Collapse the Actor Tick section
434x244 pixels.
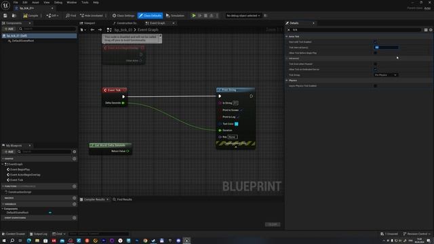click(287, 37)
